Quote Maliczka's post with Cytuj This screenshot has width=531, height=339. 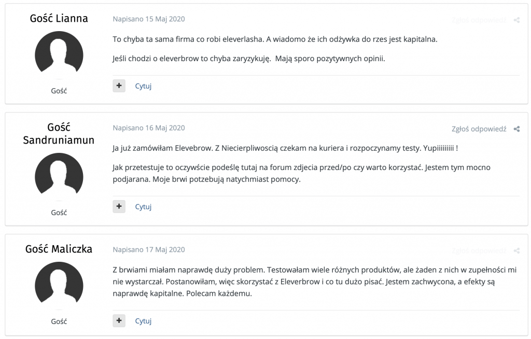(143, 321)
